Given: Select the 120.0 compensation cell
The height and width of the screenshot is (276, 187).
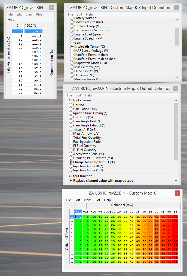Looking at the screenshot, I should (33, 31).
